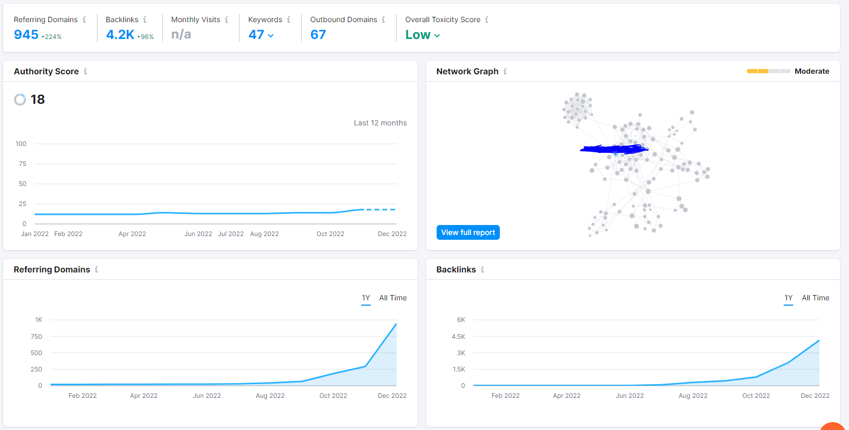Select 1Y range in Referring Domains chart
Image resolution: width=849 pixels, height=430 pixels.
366,298
